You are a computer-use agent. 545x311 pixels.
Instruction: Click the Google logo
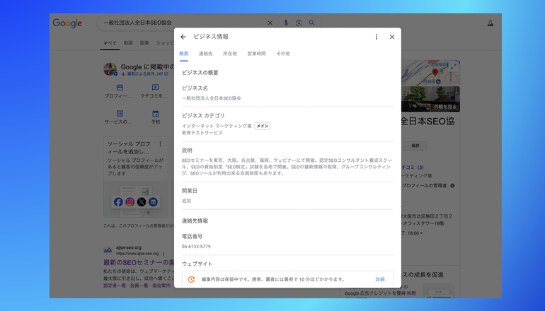tap(67, 23)
